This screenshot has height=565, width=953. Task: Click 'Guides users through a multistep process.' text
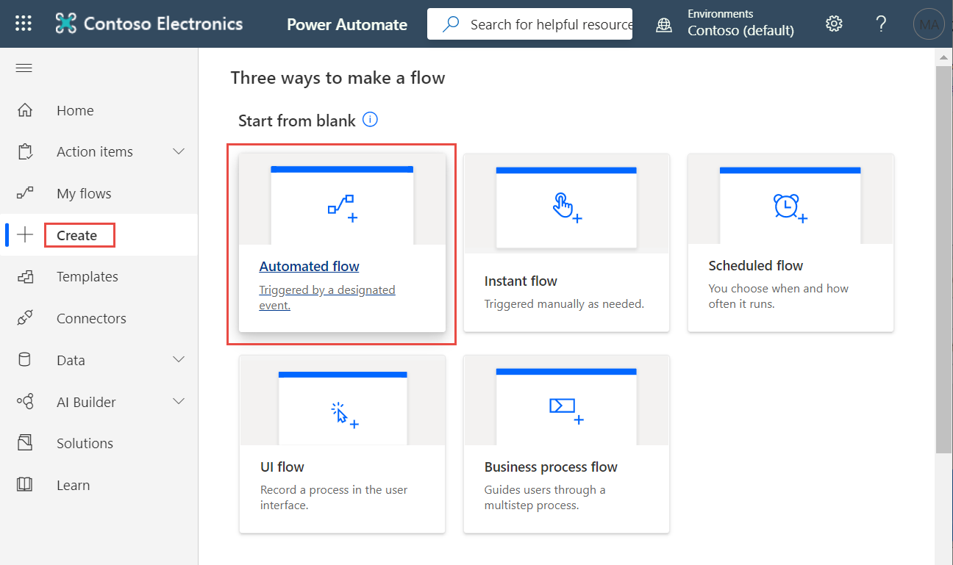pos(545,497)
